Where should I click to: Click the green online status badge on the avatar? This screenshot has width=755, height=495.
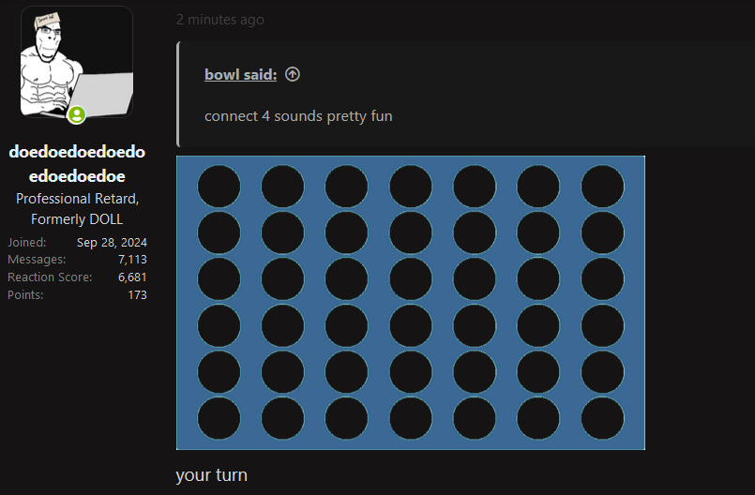77,114
